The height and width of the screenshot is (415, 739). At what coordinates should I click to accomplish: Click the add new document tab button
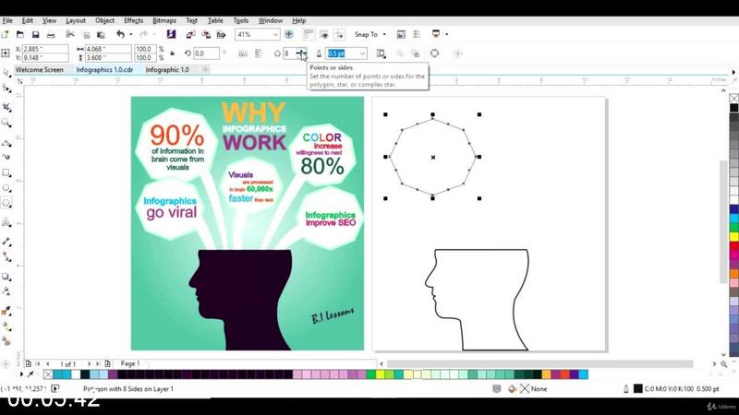pyautogui.click(x=205, y=70)
